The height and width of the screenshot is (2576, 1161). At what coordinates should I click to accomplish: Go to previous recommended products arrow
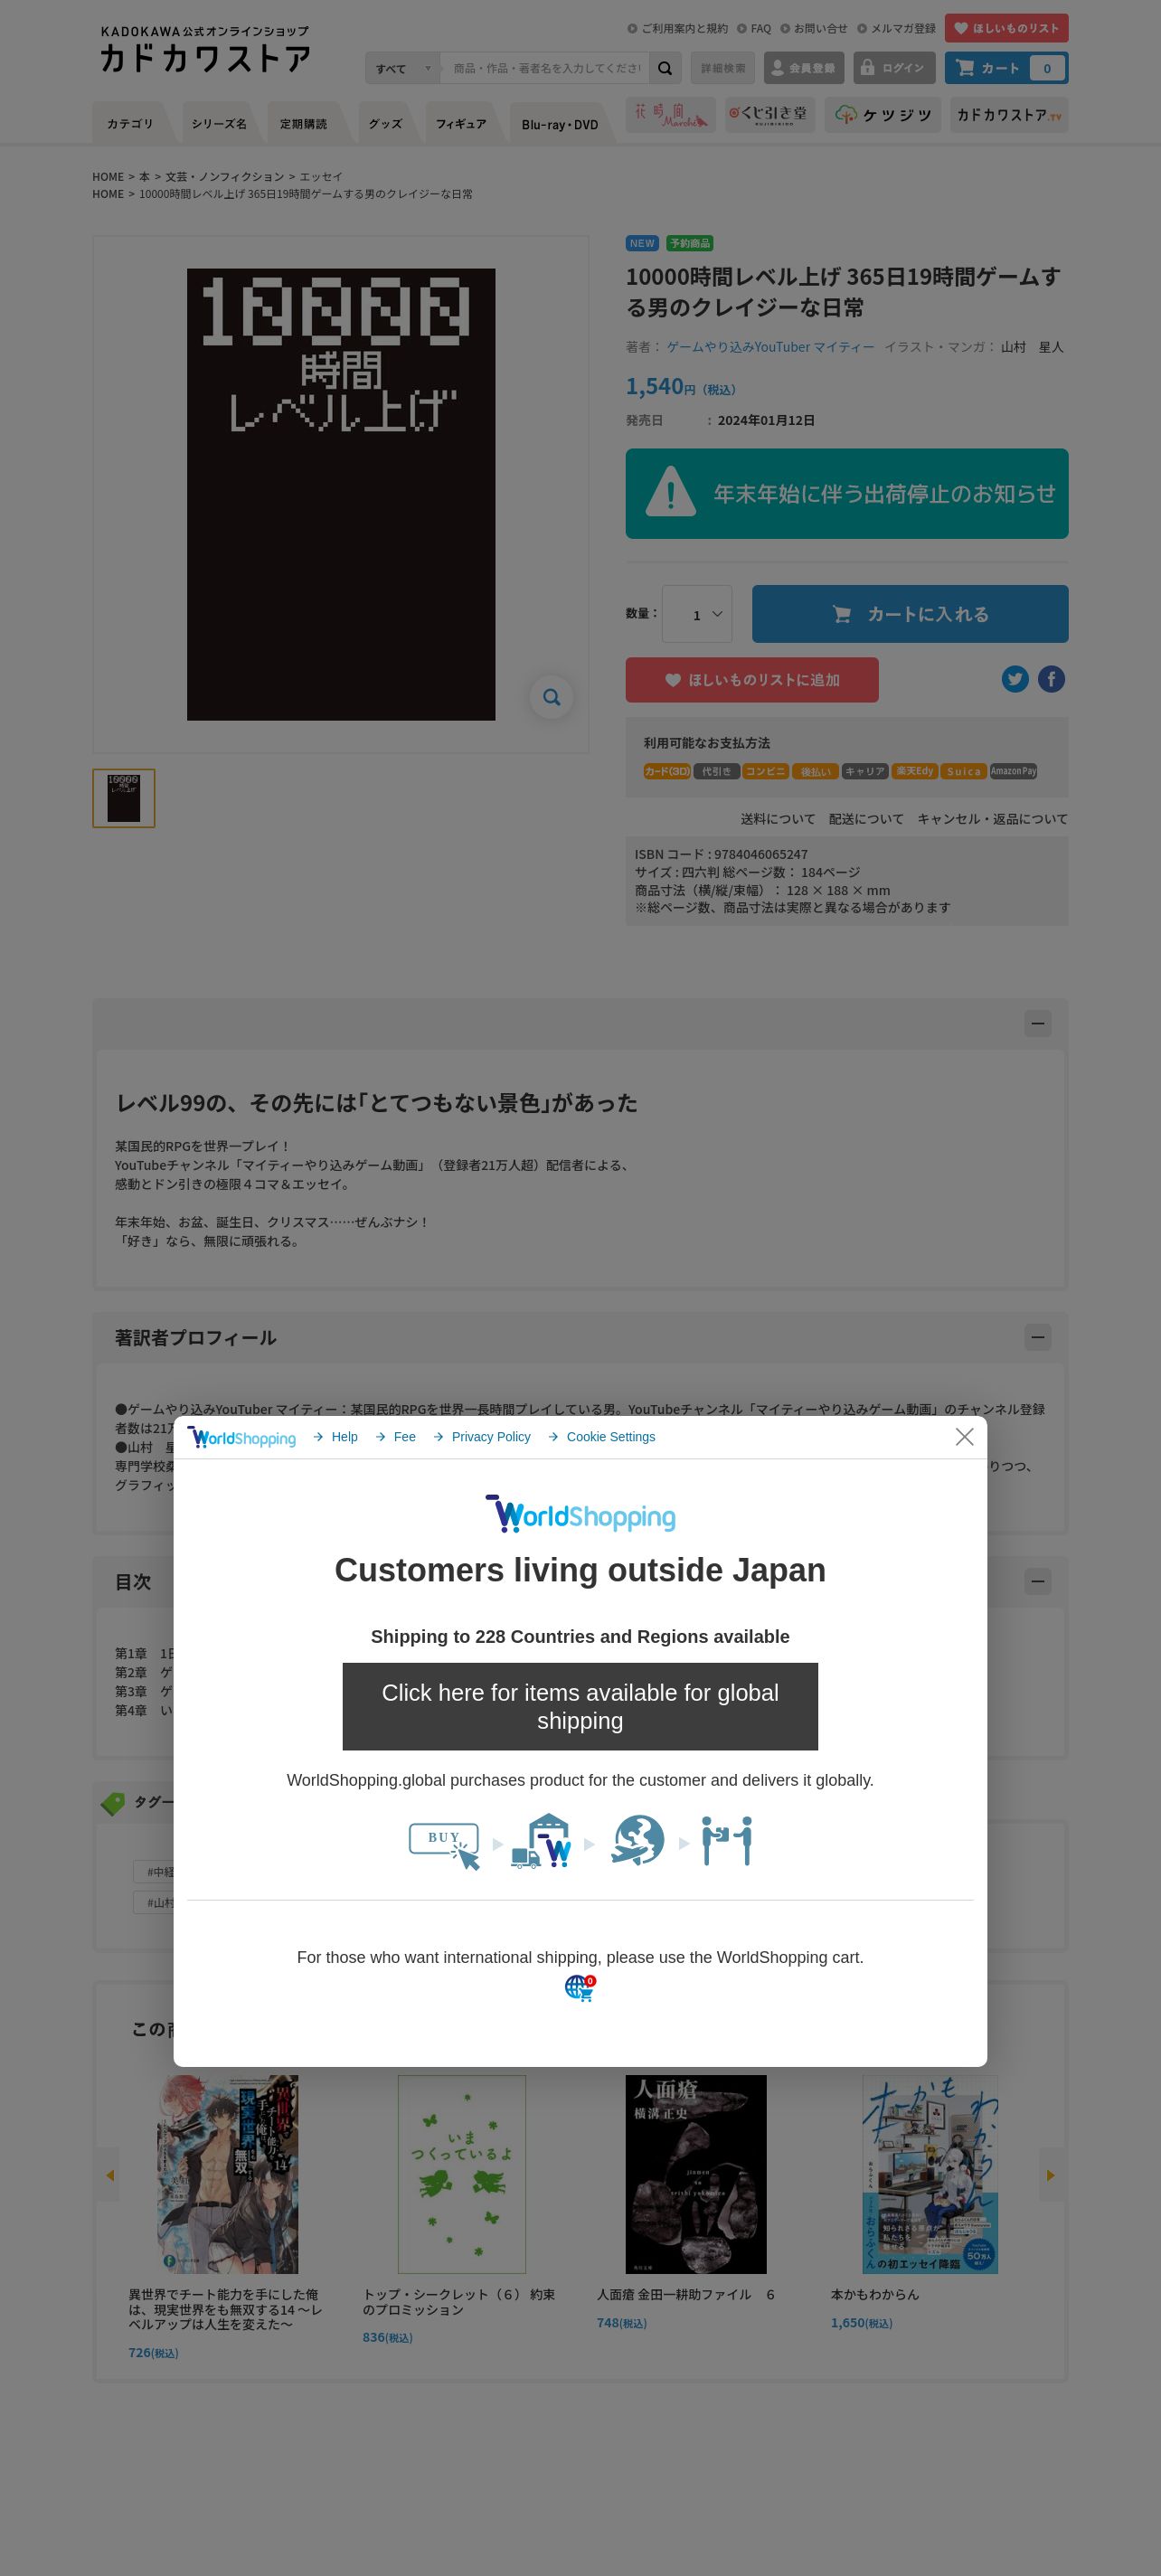point(109,2175)
